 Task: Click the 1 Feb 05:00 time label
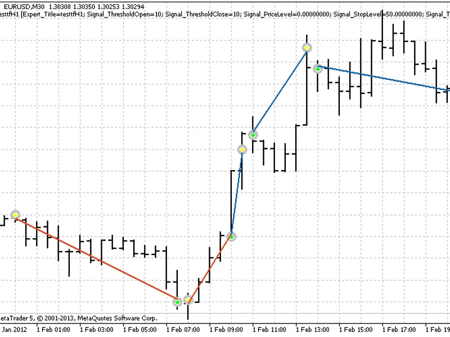(140, 330)
